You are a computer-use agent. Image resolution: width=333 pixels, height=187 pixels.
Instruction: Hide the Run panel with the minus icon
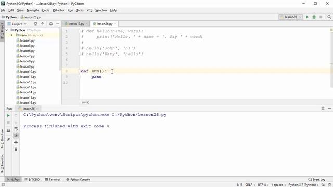click(x=329, y=109)
